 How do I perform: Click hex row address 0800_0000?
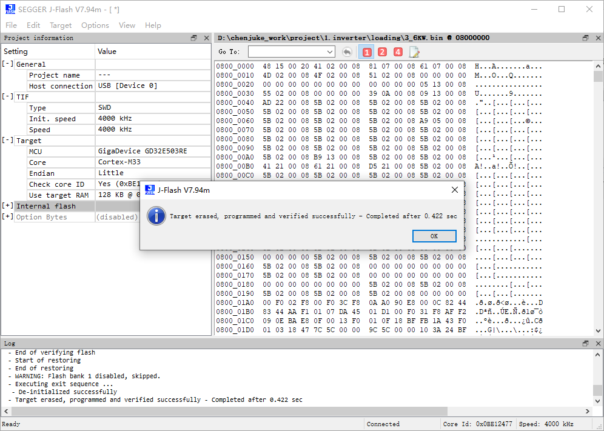pos(235,66)
